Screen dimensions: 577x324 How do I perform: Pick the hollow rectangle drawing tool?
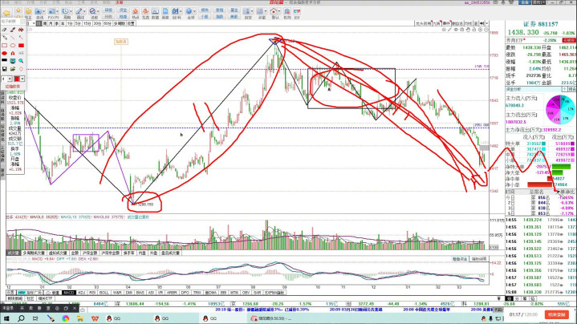point(4,46)
